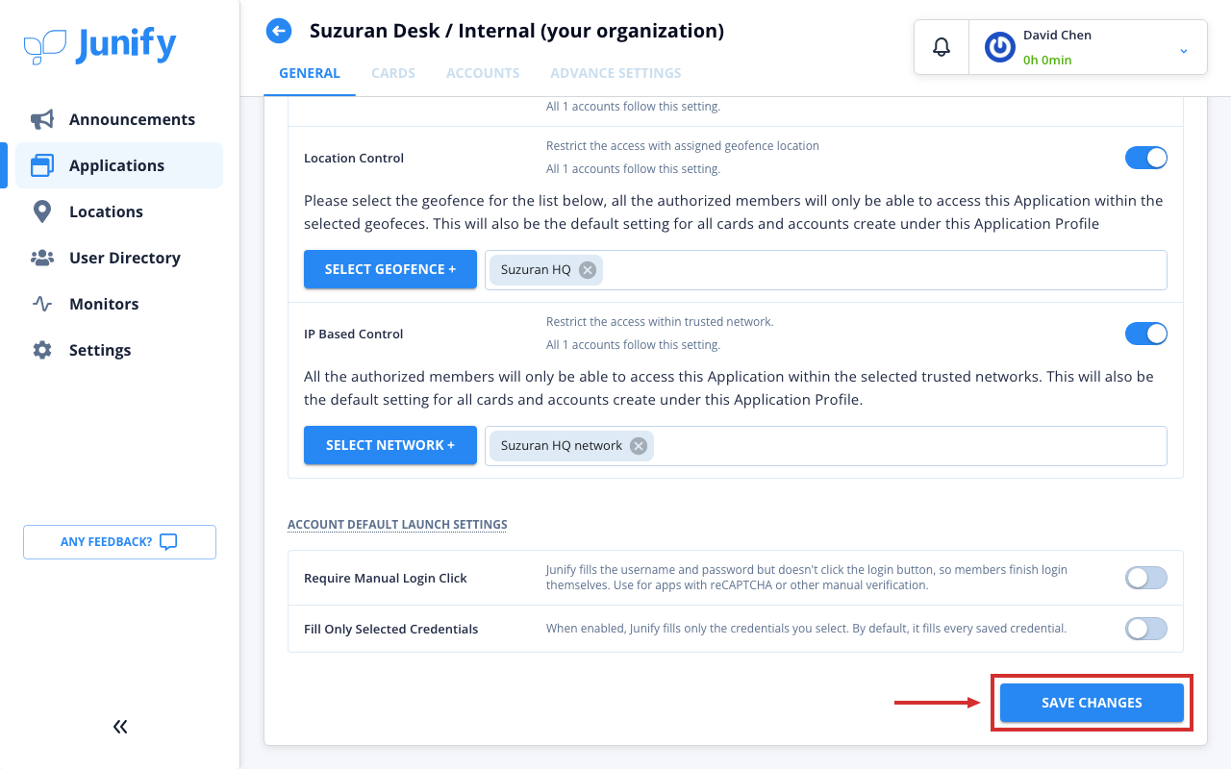Click the Locations pin icon
This screenshot has height=769, width=1231.
[x=42, y=211]
